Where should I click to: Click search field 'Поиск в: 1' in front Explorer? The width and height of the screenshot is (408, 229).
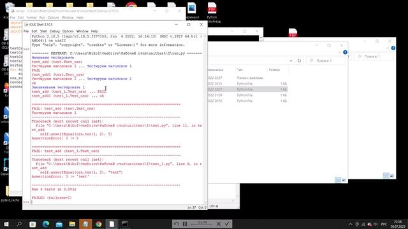point(326,61)
